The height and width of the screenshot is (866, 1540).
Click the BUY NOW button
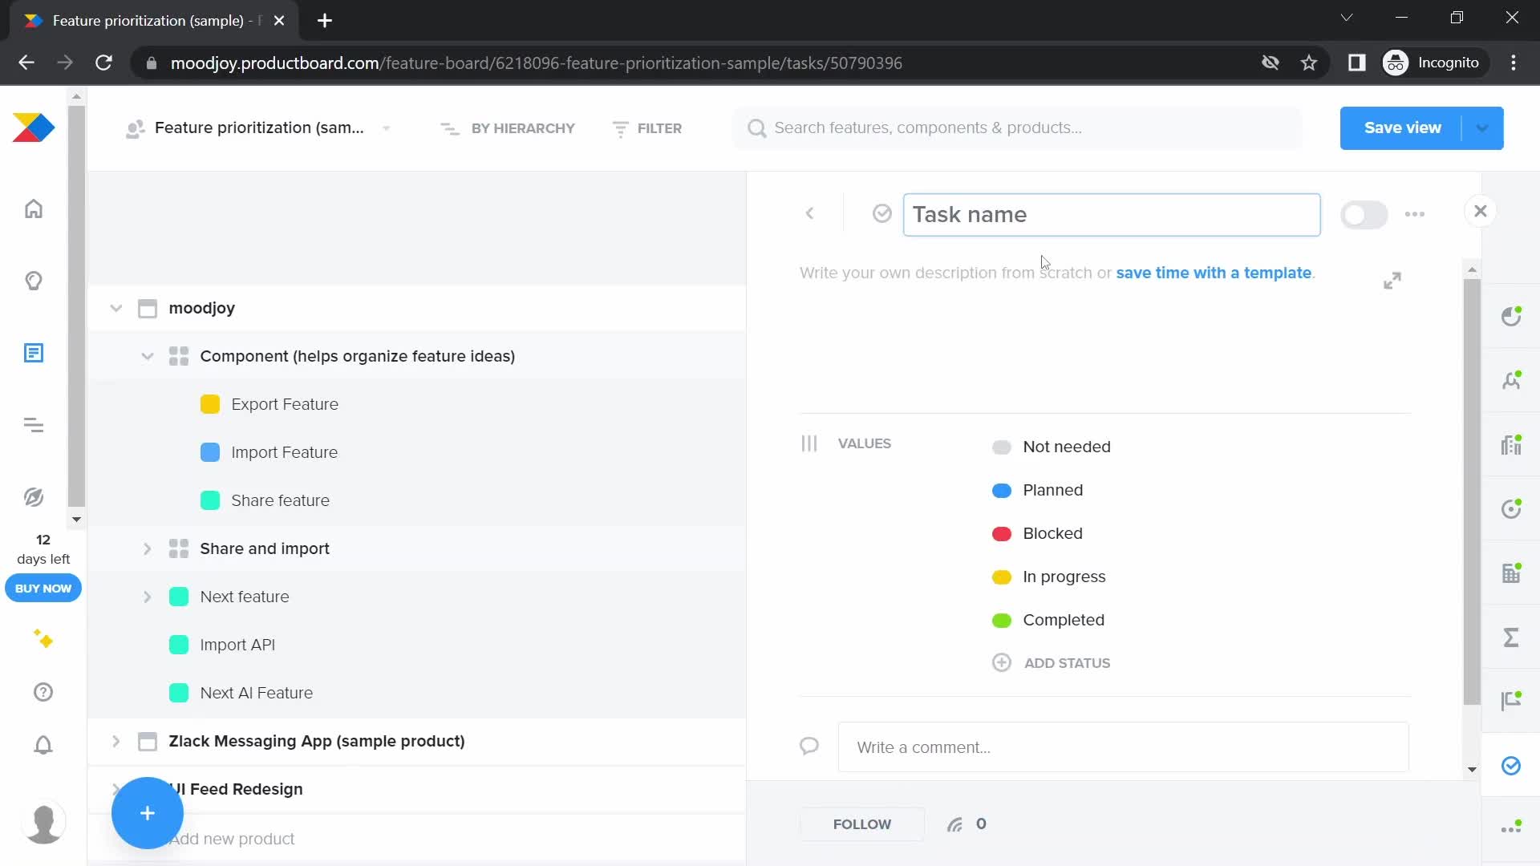43,588
